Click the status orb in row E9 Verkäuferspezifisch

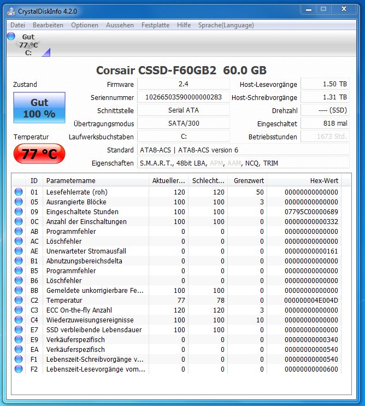(19, 339)
